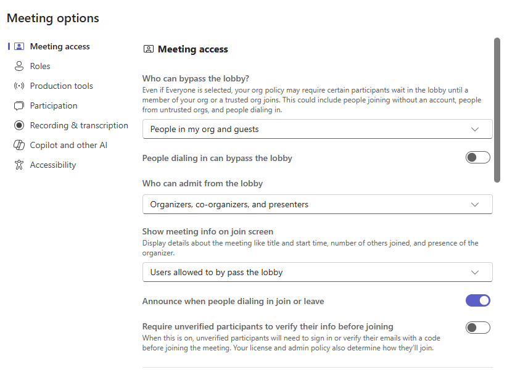
Task: Open the Who can bypass the lobby dropdown
Action: [x=317, y=129]
